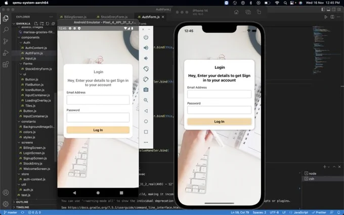This screenshot has height=215, width=344.
Task: Click the iOS Simulator home button icon
Action: click(236, 12)
